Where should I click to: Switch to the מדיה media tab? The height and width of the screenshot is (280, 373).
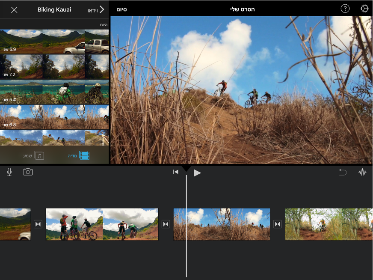pos(79,155)
